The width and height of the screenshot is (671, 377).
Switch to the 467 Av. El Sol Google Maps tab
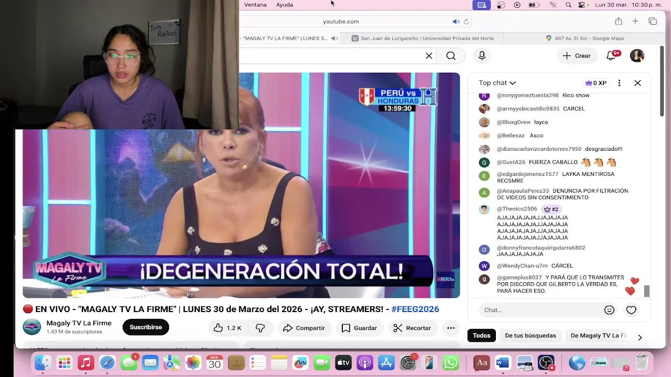coord(585,38)
